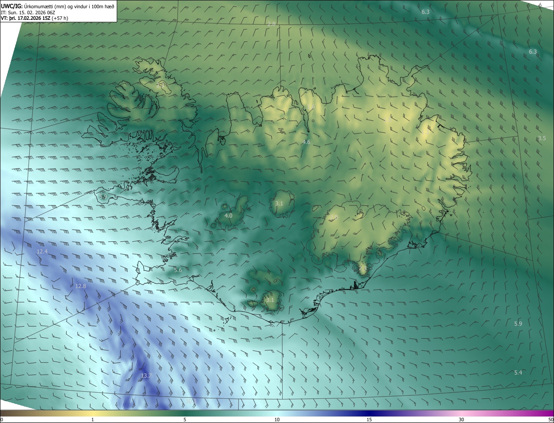554x423 pixels.
Task: Click the 13.7 precipitation value offshore
Action: [146, 376]
